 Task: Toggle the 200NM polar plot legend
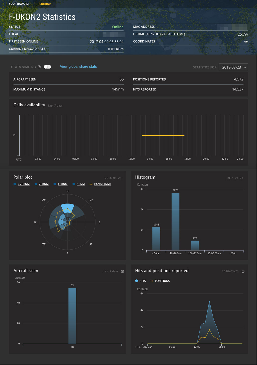[x=42, y=184]
